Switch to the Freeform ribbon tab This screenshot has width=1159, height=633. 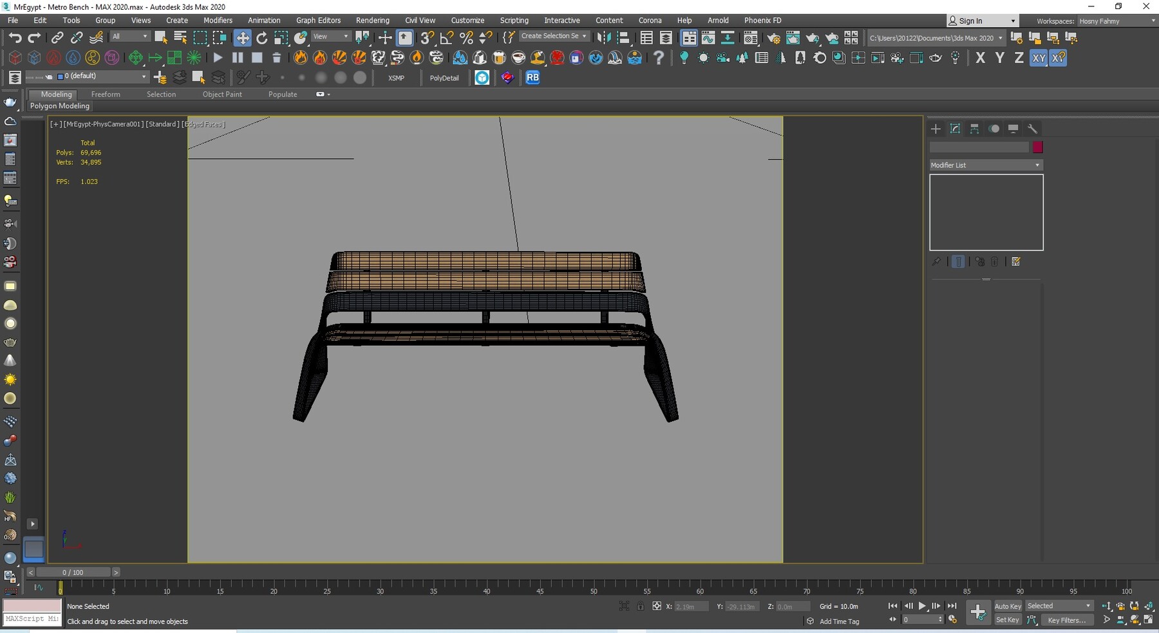click(x=106, y=94)
